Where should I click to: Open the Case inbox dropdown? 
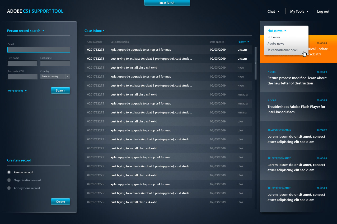95,31
